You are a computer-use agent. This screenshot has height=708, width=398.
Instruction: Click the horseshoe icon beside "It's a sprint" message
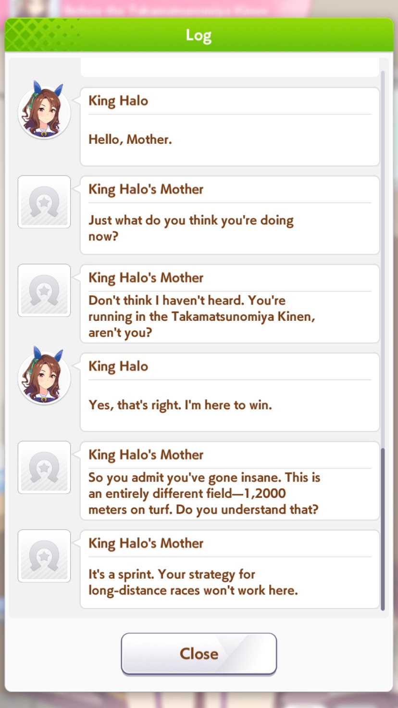44,556
